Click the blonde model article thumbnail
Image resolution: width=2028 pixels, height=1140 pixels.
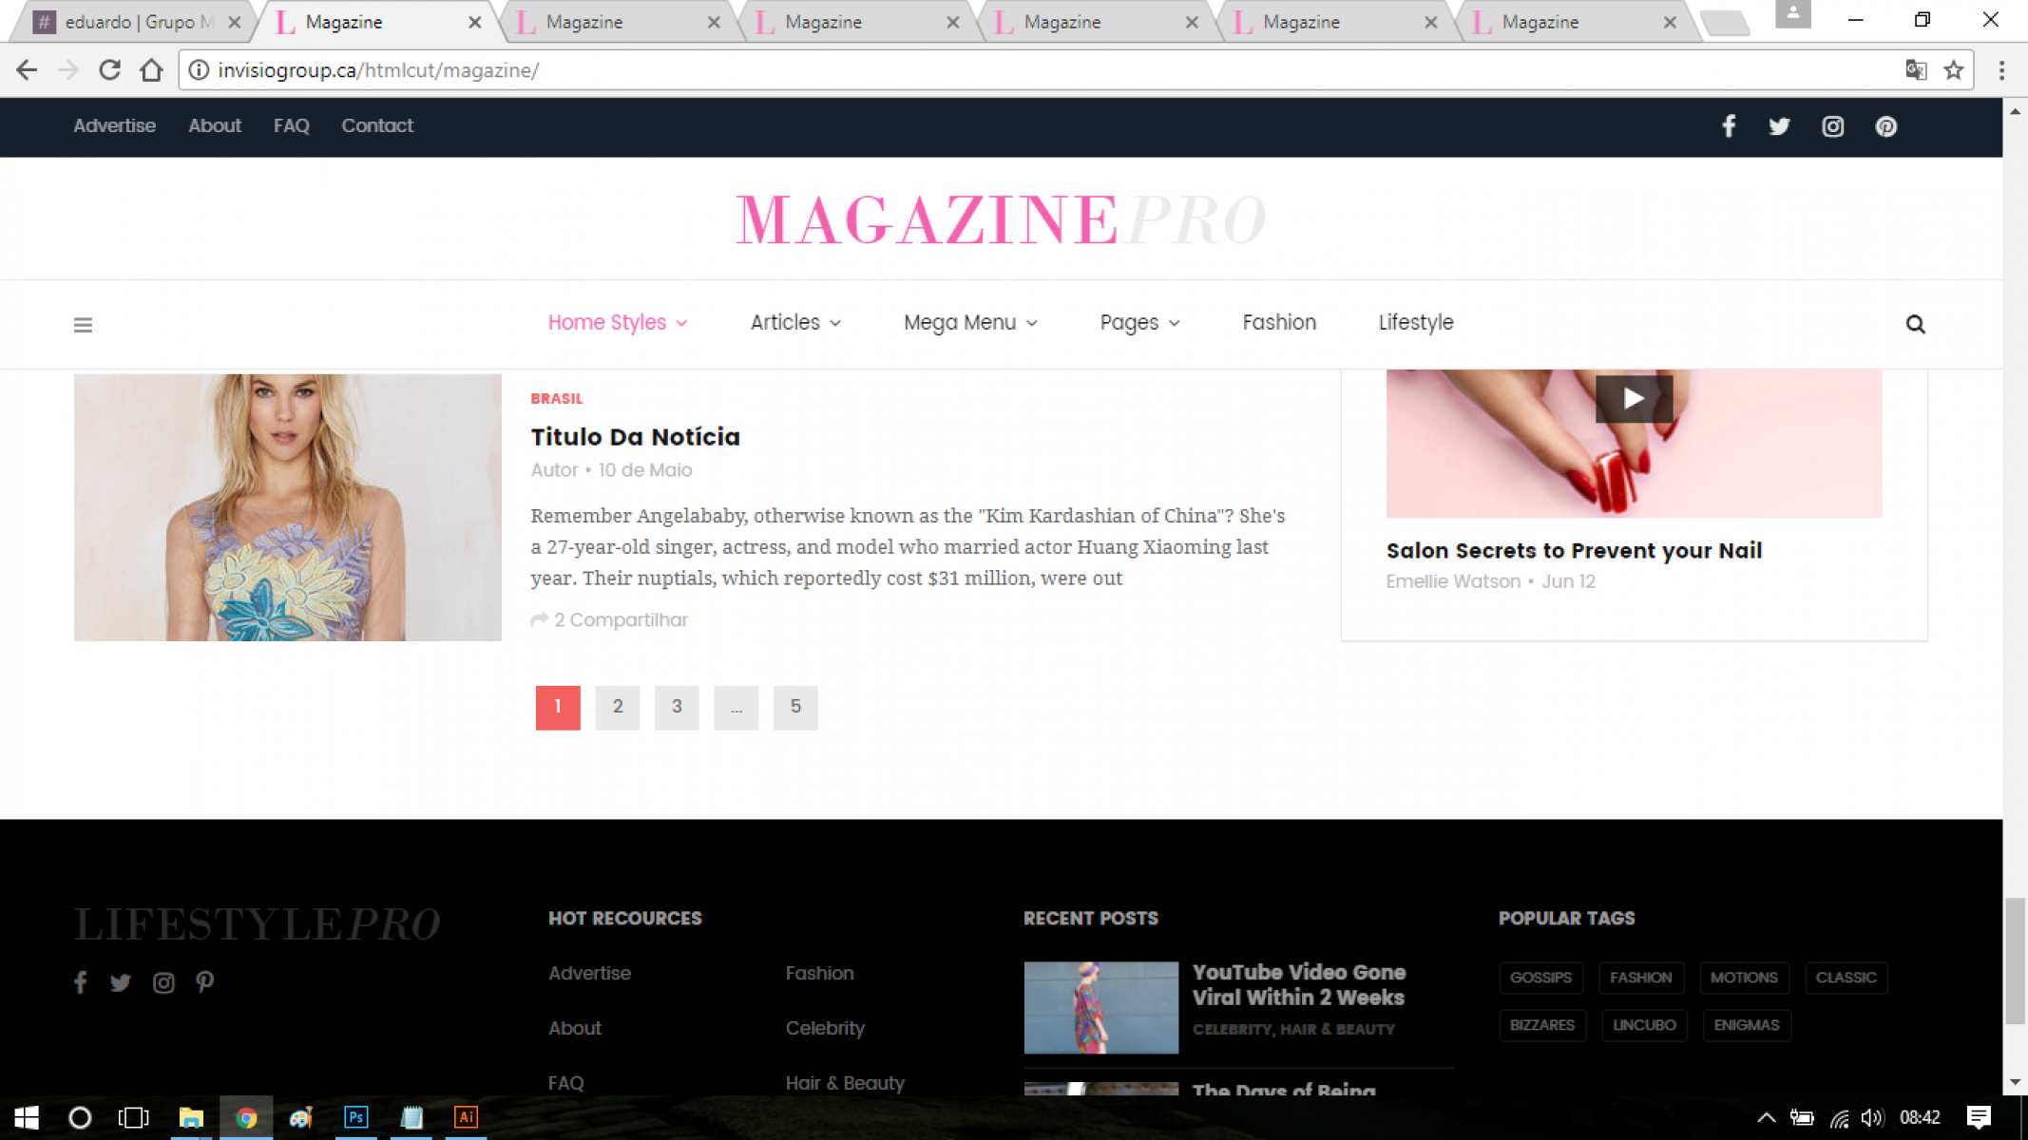pos(288,507)
